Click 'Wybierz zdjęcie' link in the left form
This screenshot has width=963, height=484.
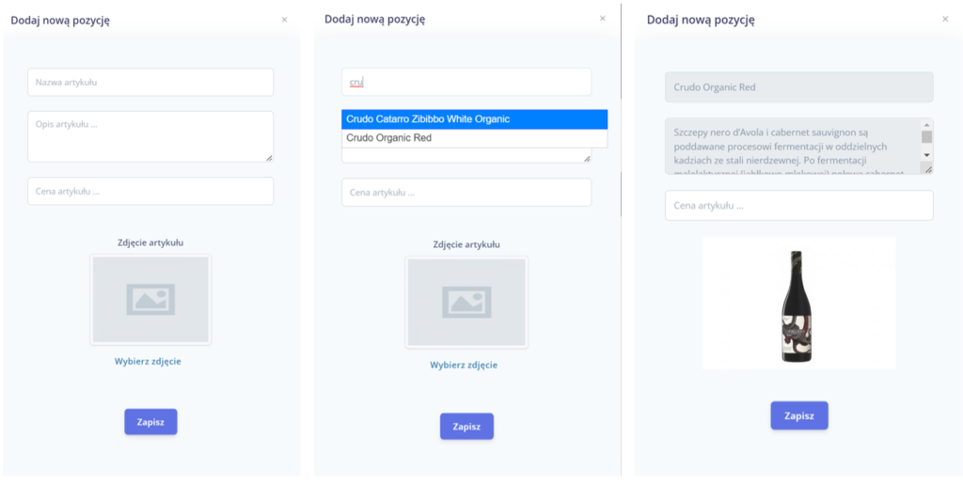pyautogui.click(x=148, y=361)
